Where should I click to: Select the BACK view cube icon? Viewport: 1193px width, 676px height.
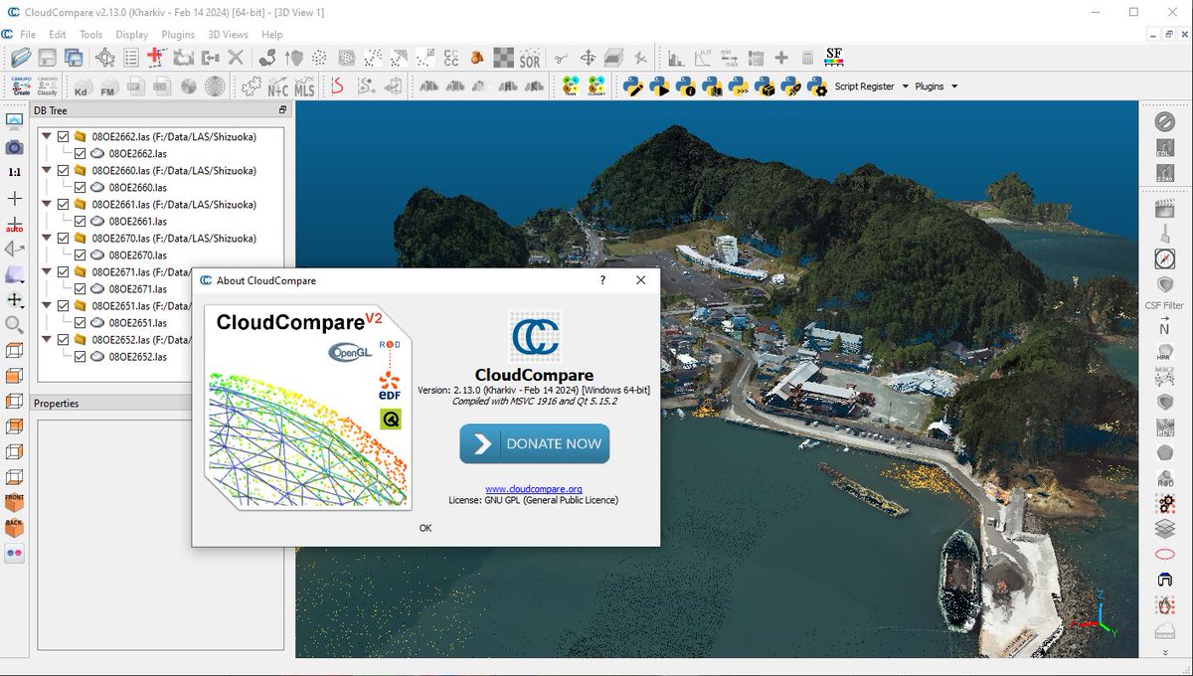coord(14,528)
